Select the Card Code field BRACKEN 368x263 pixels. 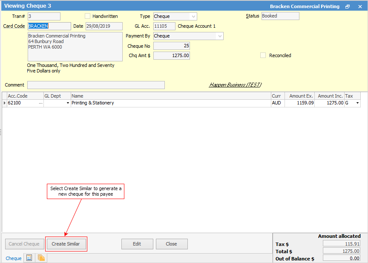click(x=43, y=26)
